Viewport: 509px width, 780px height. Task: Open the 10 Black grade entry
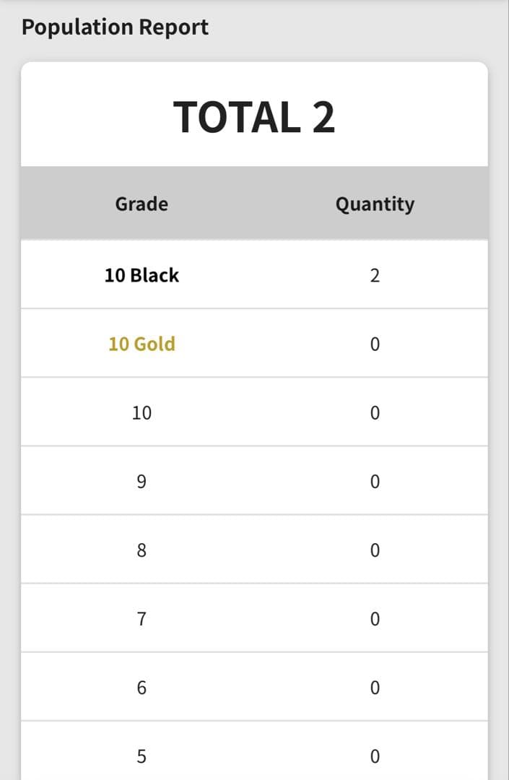142,275
